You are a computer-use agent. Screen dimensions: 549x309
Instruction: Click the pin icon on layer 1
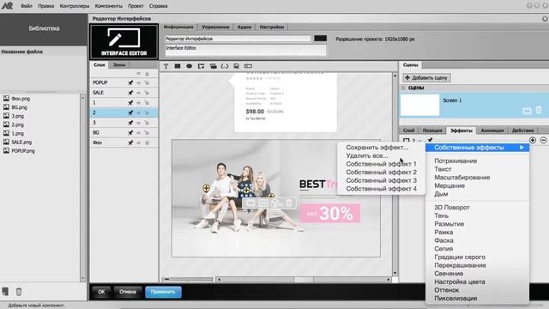130,103
